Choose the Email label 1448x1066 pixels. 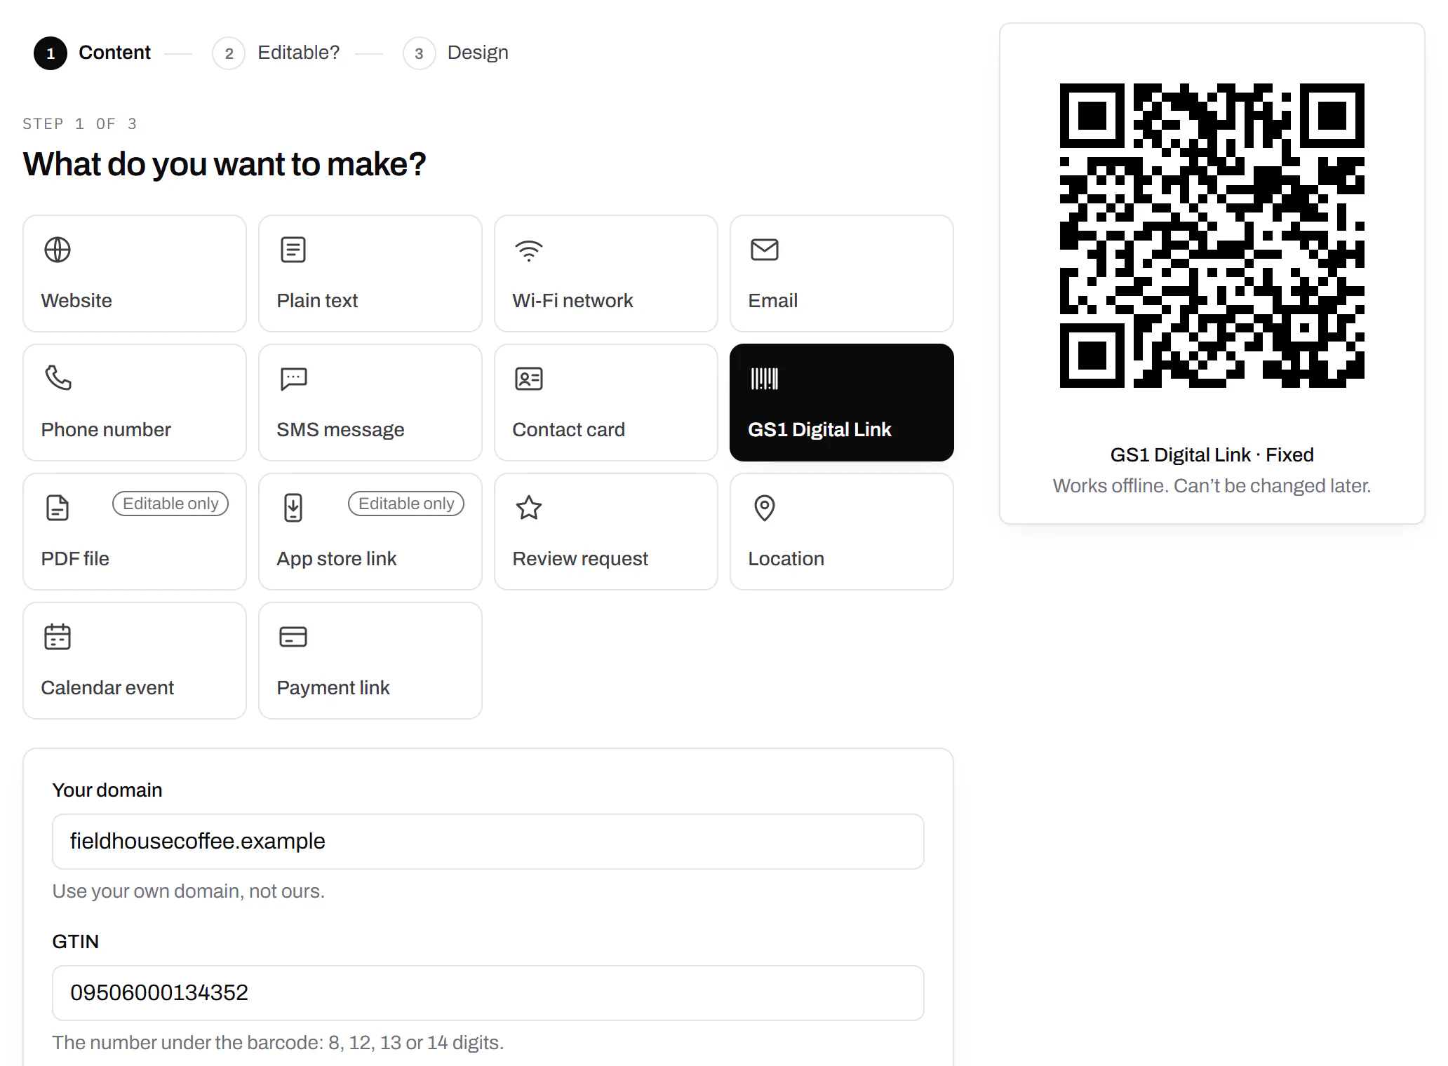click(x=773, y=300)
